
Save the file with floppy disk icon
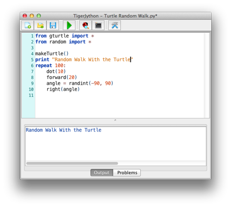tap(53, 25)
